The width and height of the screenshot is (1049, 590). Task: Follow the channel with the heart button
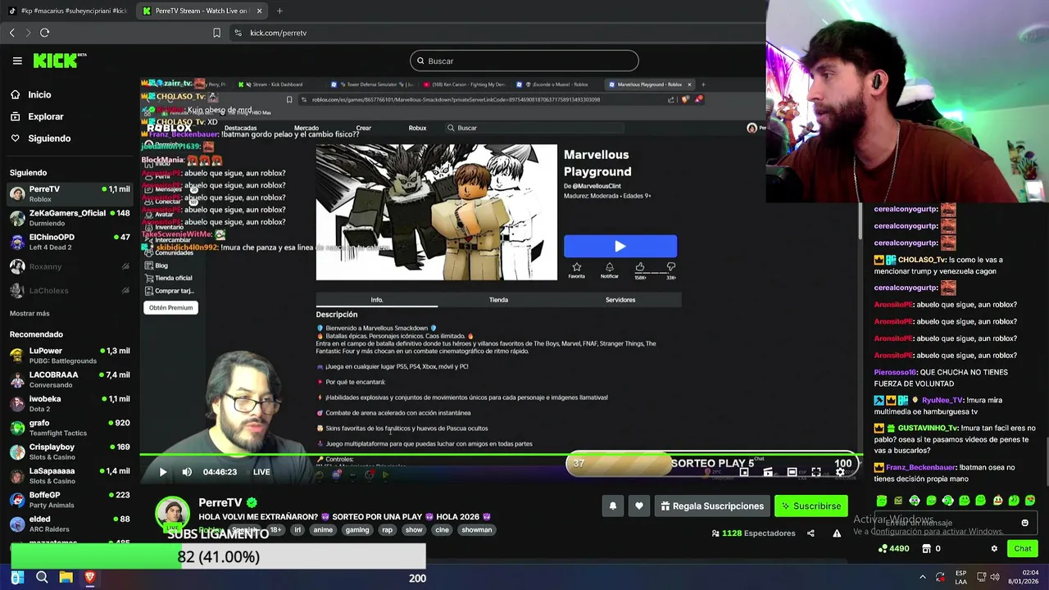(639, 506)
